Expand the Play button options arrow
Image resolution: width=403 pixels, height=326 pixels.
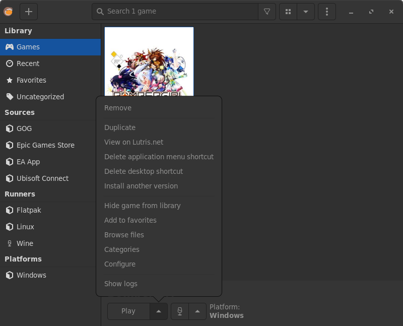pos(158,311)
